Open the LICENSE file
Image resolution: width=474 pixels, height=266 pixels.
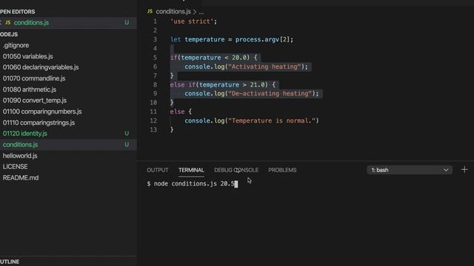[x=15, y=167]
